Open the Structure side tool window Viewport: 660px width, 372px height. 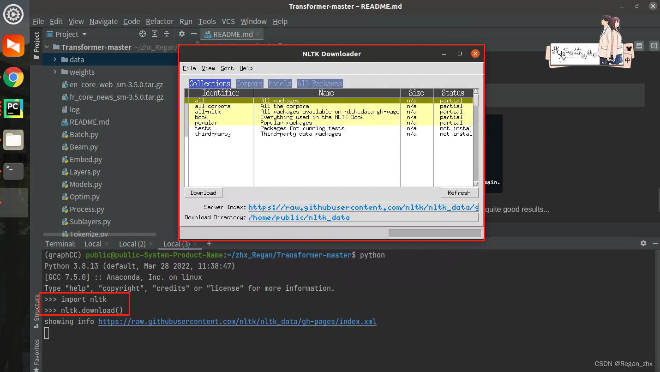(36, 312)
